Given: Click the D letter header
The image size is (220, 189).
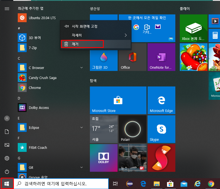Looking at the screenshot, I should pyautogui.click(x=19, y=98).
